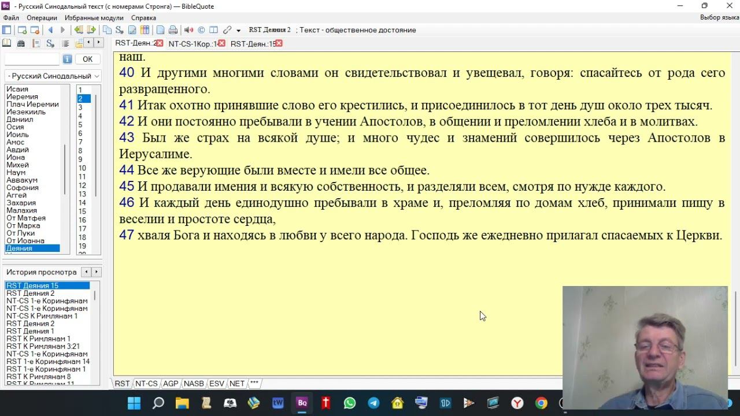Open the binoculars search tab

21,43
